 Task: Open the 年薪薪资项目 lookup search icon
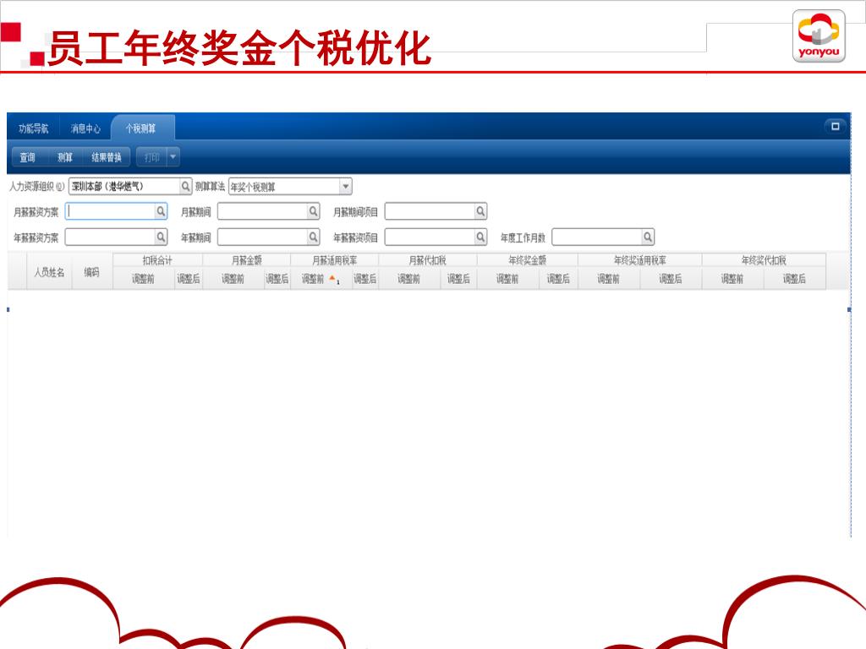(480, 237)
